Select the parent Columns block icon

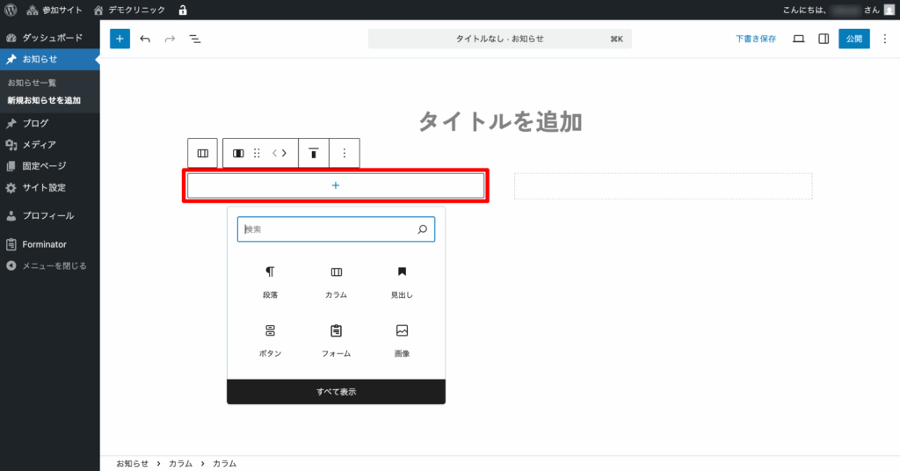point(202,153)
